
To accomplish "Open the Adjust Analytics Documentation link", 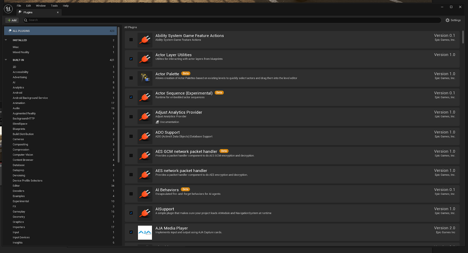I will pyautogui.click(x=167, y=122).
